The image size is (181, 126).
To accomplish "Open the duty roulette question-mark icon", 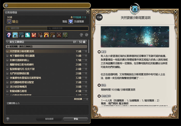I will [9, 35].
